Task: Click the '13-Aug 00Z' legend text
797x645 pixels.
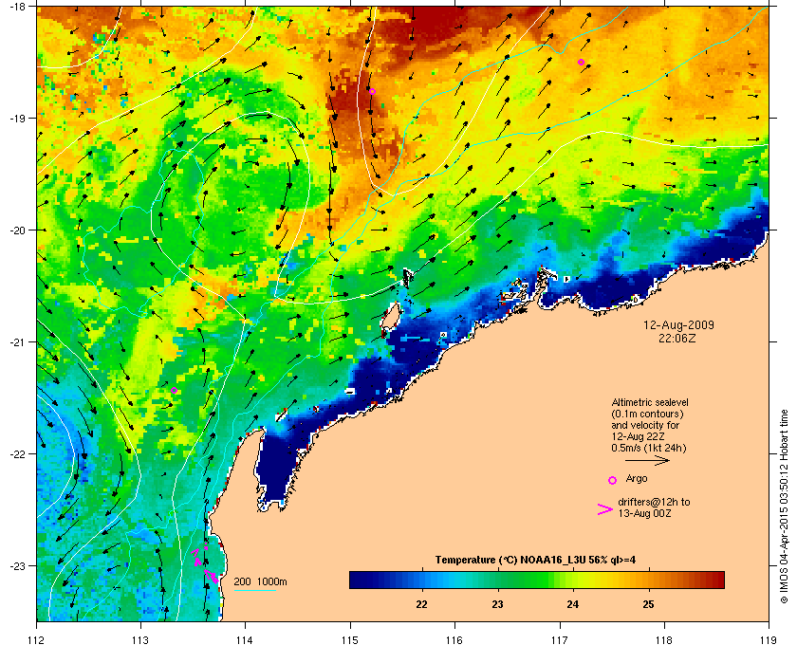Action: tap(644, 513)
